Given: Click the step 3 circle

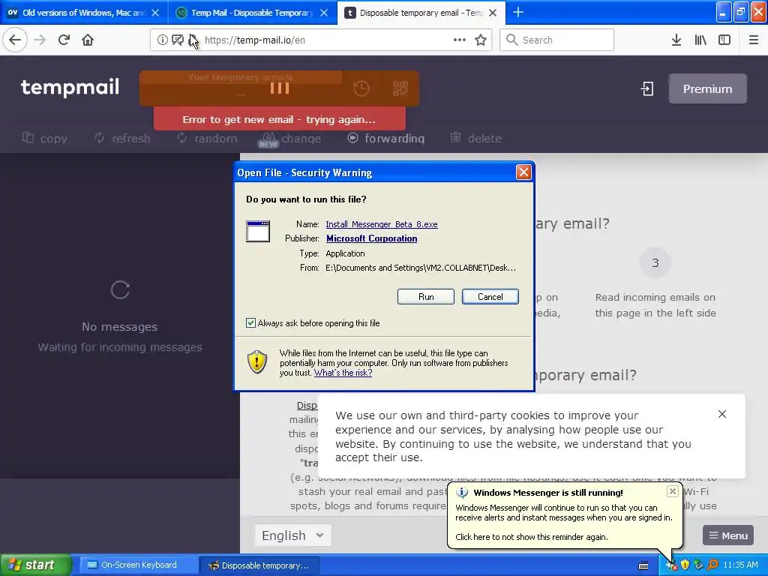Looking at the screenshot, I should pyautogui.click(x=655, y=263).
